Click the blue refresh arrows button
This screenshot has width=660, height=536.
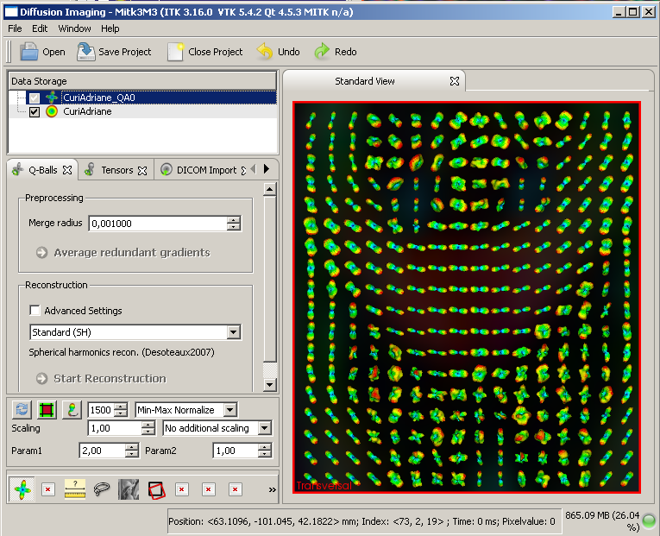tap(22, 410)
